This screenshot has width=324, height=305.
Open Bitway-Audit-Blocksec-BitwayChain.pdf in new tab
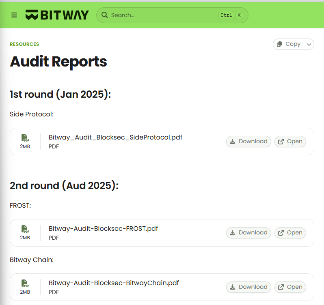tap(290, 287)
